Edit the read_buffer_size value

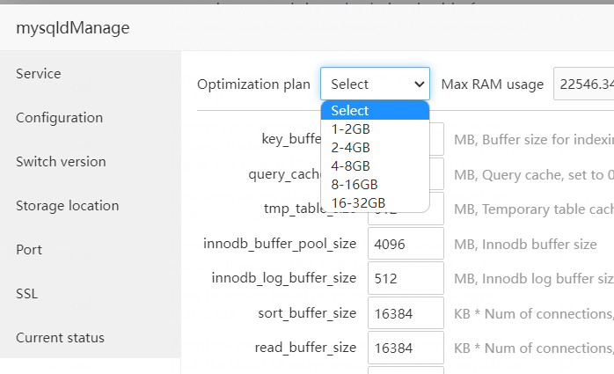click(x=405, y=348)
